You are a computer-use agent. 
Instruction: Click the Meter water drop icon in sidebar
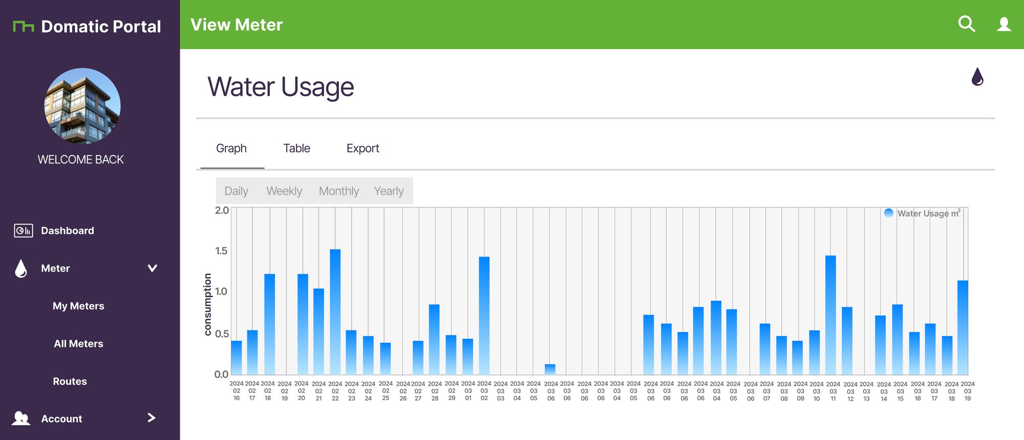point(21,269)
